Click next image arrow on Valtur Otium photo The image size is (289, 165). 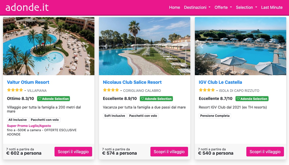[x=87, y=46]
